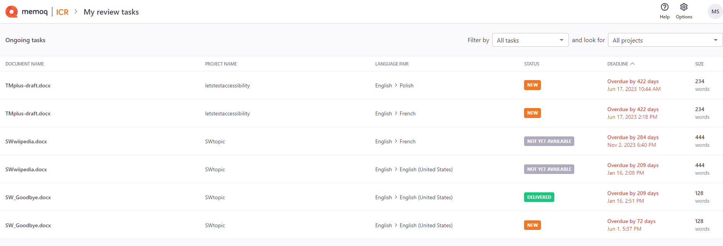The width and height of the screenshot is (723, 246).
Task: Sort by the Language Pair column
Action: pyautogui.click(x=392, y=64)
